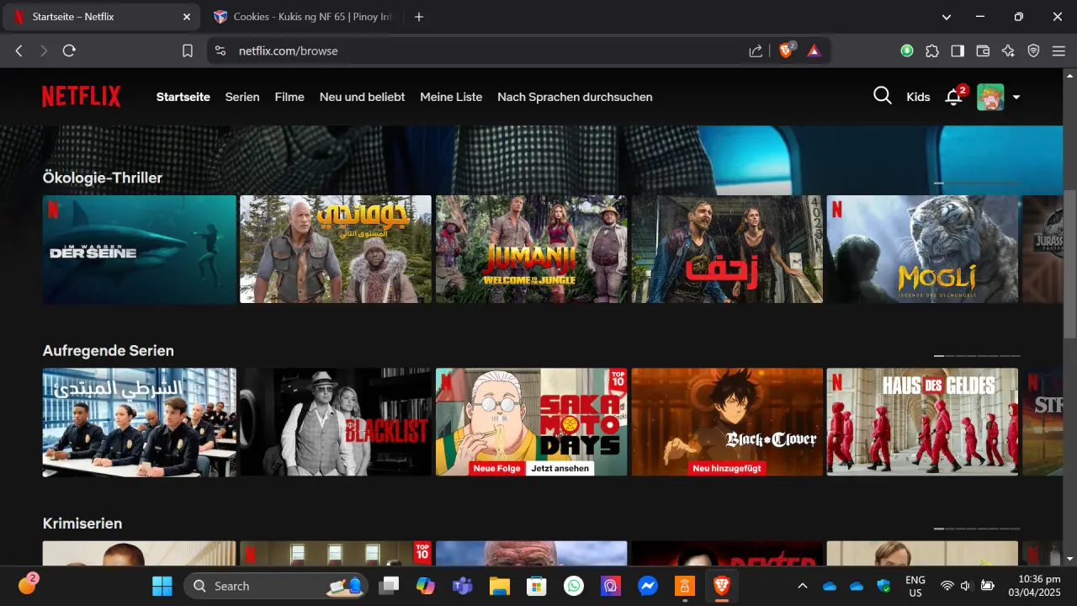This screenshot has height=606, width=1077.
Task: Open a new browser tab
Action: [x=419, y=17]
